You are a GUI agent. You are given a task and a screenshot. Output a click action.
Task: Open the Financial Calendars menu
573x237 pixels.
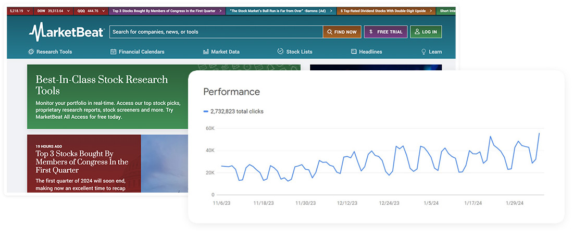click(138, 52)
